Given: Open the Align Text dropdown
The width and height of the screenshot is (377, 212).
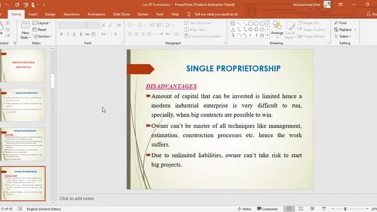Looking at the screenshot, I should [196, 29].
